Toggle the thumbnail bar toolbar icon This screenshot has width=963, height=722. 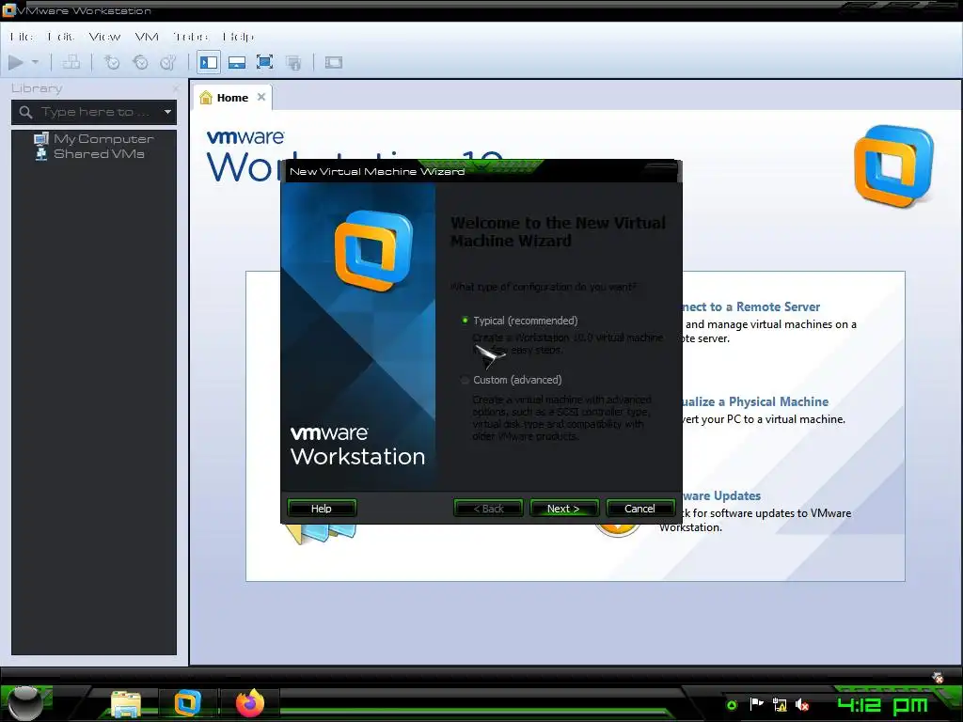coord(236,62)
